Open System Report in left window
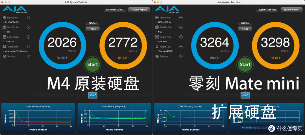Image resolution: width=305 pixels, height=135 pixels. (139, 10)
